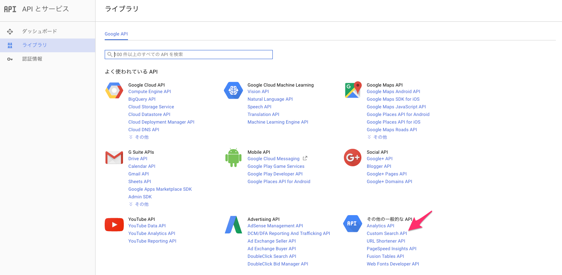This screenshot has width=562, height=275.
Task: Open YouTube Analytics API link
Action: tap(152, 233)
